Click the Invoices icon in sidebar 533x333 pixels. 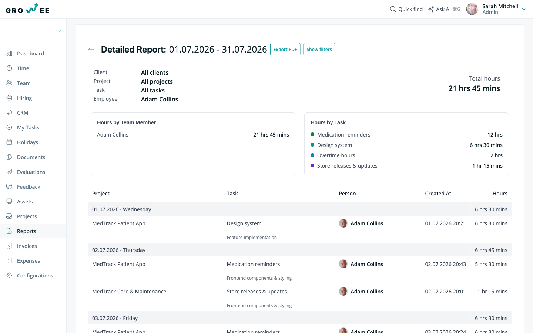click(x=9, y=246)
